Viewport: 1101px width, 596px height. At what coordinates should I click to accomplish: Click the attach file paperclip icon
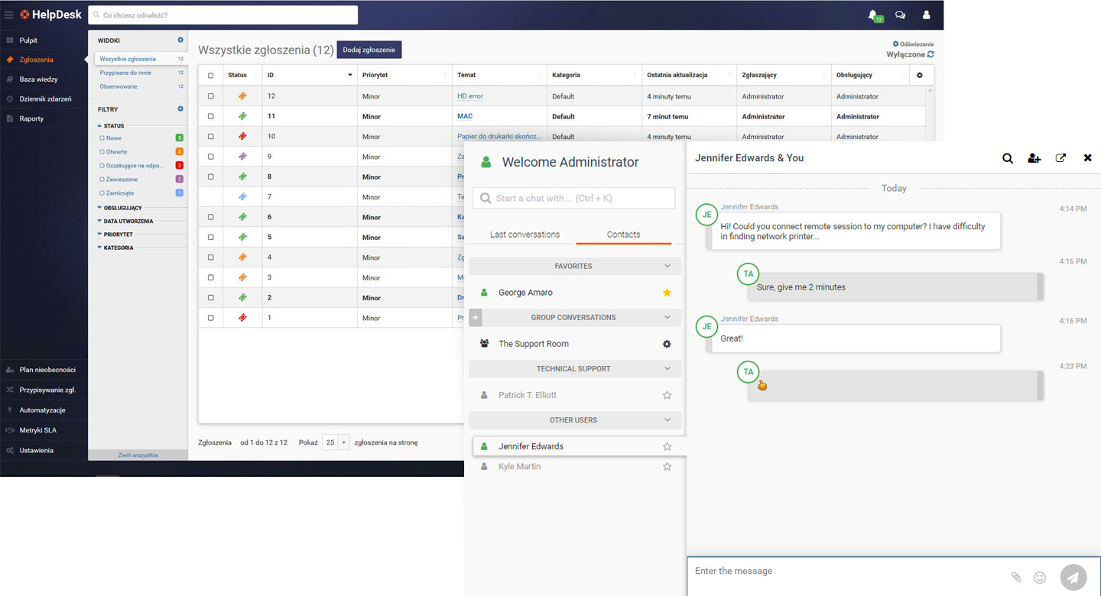1016,578
